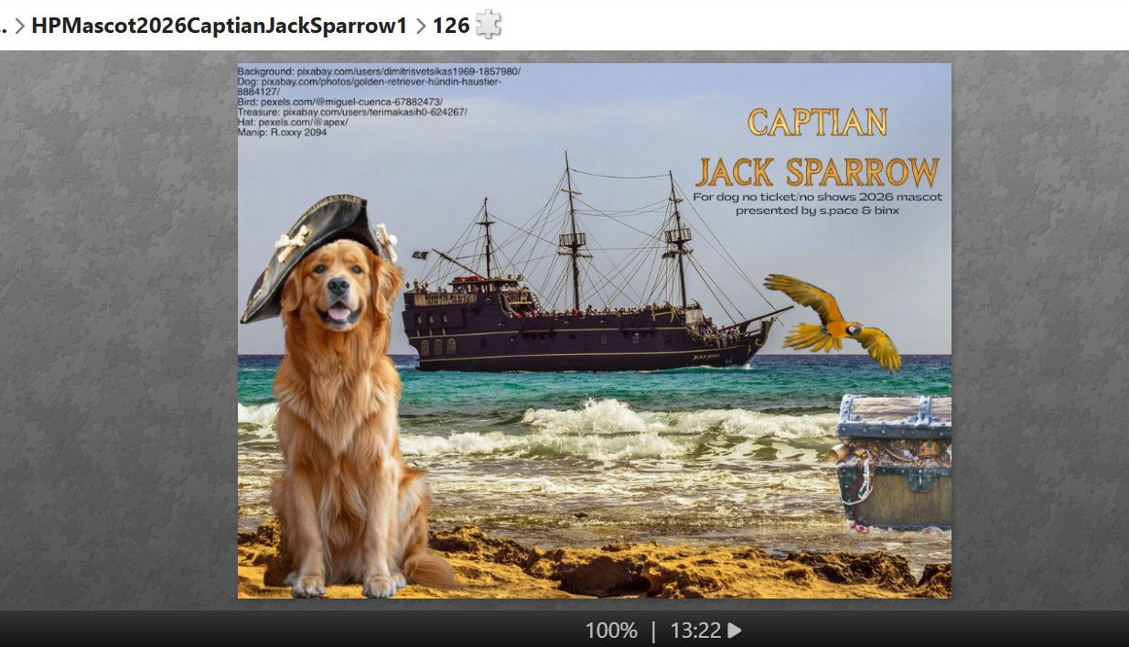The height and width of the screenshot is (647, 1129).
Task: Click the 126 pieces breadcrumb
Action: click(451, 25)
